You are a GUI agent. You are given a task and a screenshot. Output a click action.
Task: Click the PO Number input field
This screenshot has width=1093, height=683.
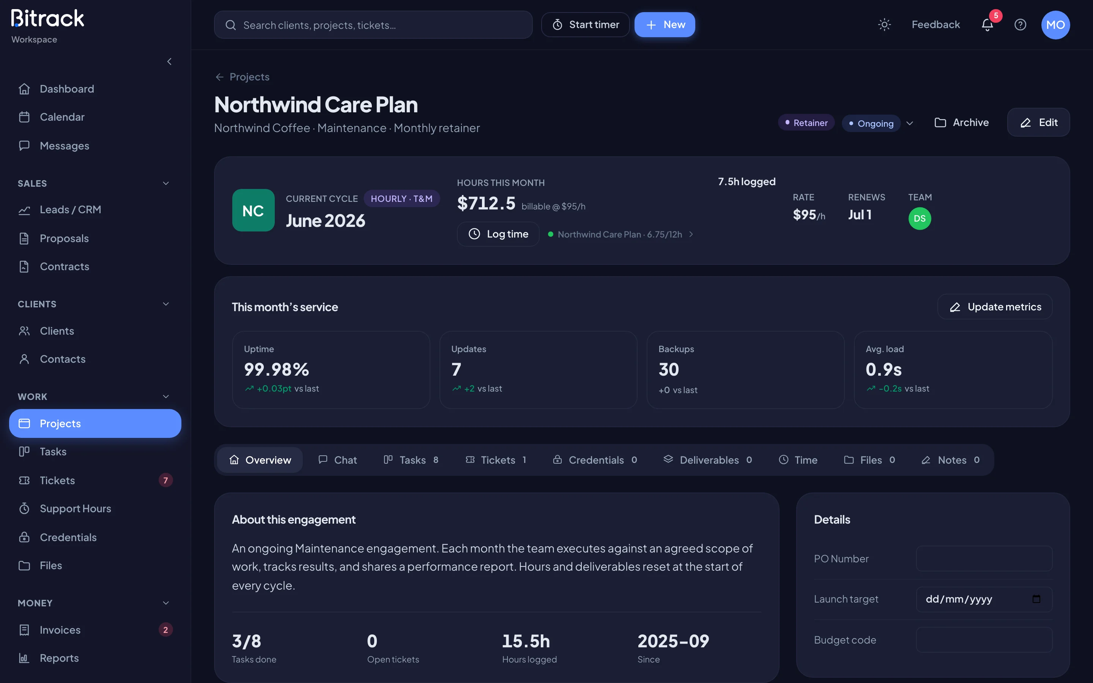tap(984, 559)
